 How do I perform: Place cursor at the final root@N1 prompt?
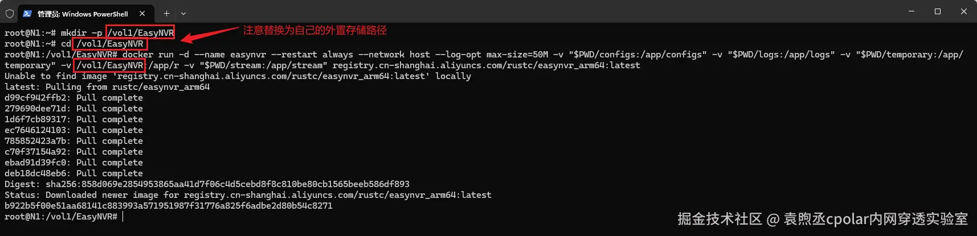pyautogui.click(x=122, y=217)
